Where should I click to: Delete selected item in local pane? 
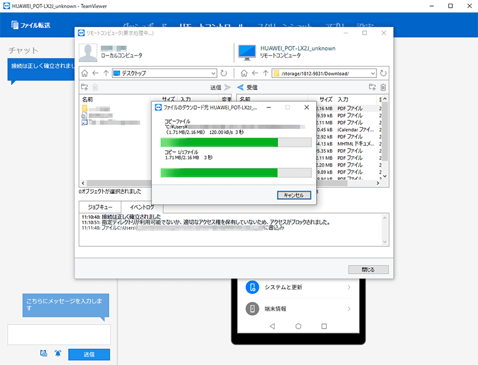click(x=95, y=87)
